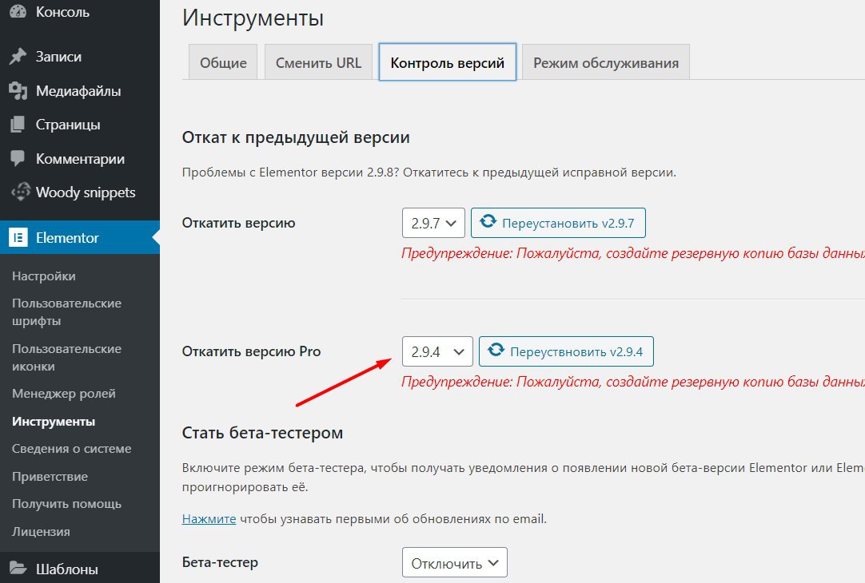Open Шаблоны menu item
This screenshot has width=865, height=583.
click(x=66, y=569)
